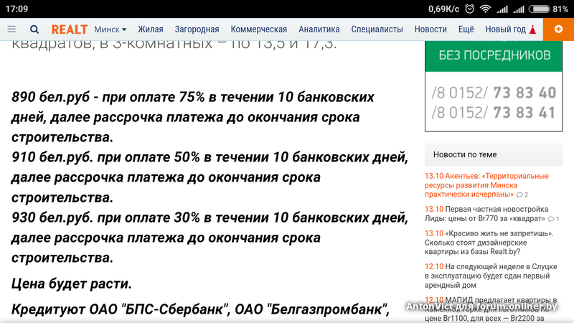Tap the orange plus add-listing button
Screen dimensions: 574x323
tap(558, 29)
